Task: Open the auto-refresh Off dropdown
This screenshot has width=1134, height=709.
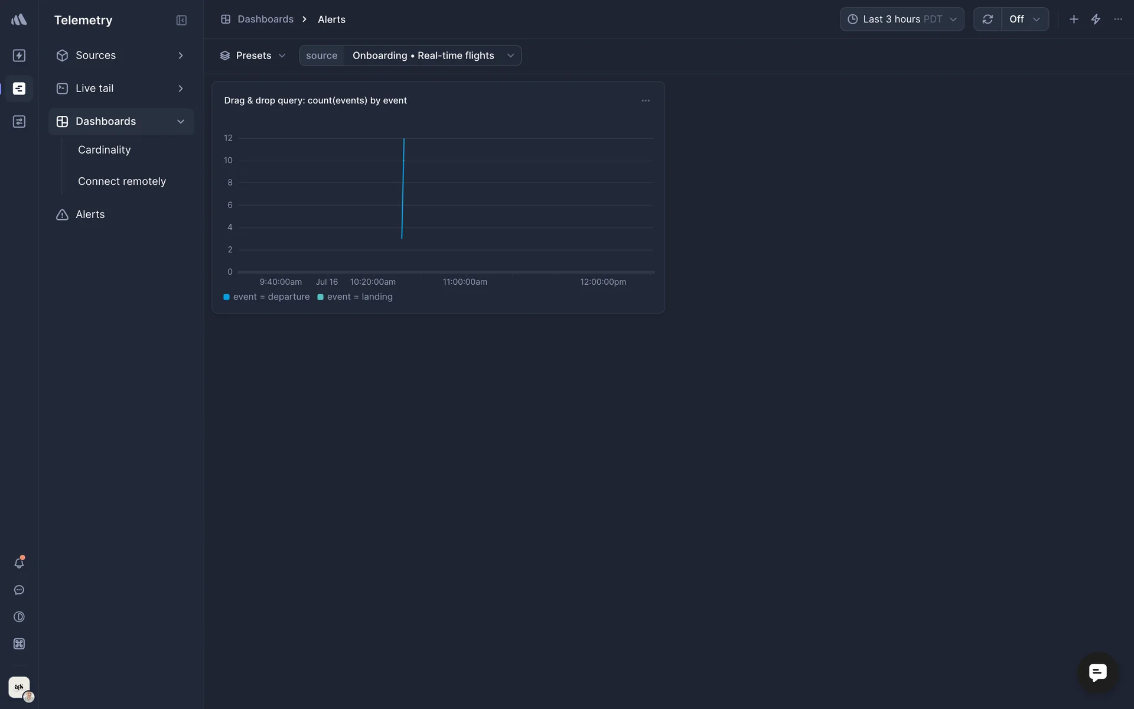Action: pyautogui.click(x=1025, y=19)
